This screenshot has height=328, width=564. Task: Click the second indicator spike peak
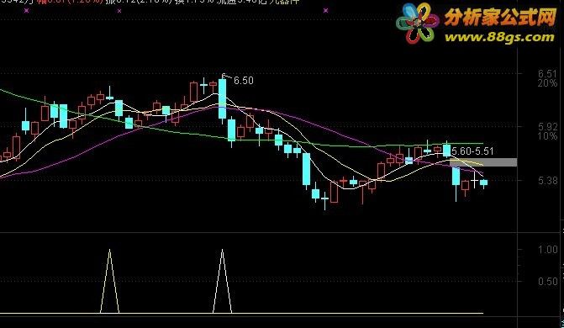point(222,250)
